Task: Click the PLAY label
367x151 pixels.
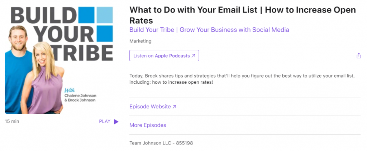Action: 105,122
